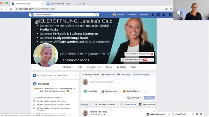Select Lebensereignis composer tab
209x117 pixels.
[141, 74]
